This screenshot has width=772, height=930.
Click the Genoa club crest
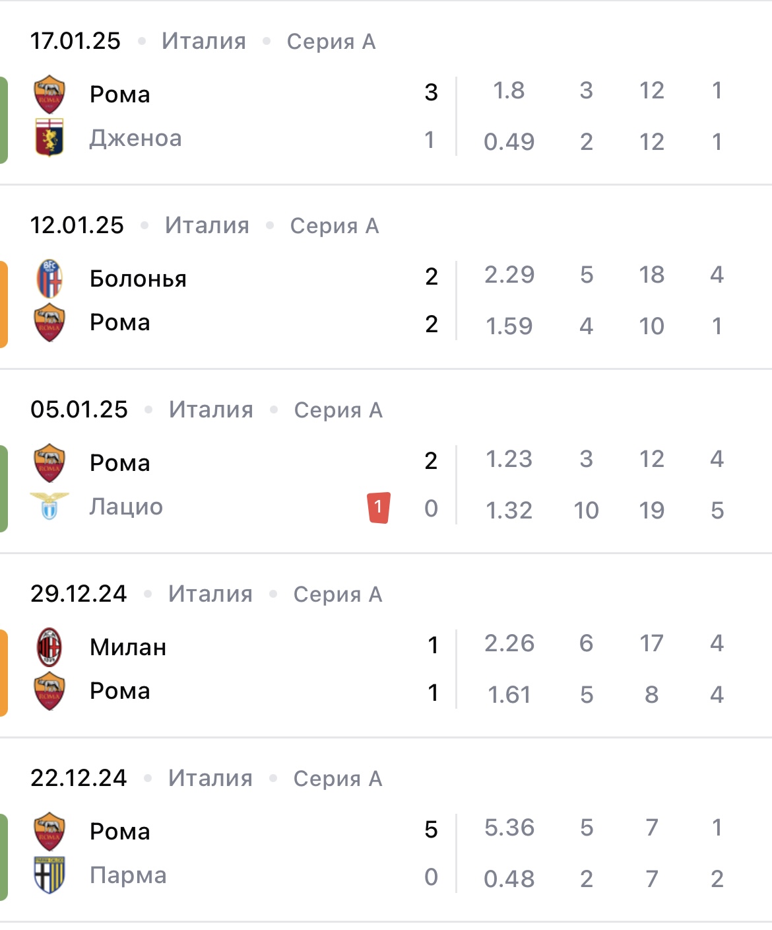tap(49, 138)
